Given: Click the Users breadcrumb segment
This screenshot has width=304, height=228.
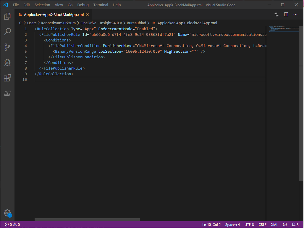Looking at the screenshot, I should [32, 23].
